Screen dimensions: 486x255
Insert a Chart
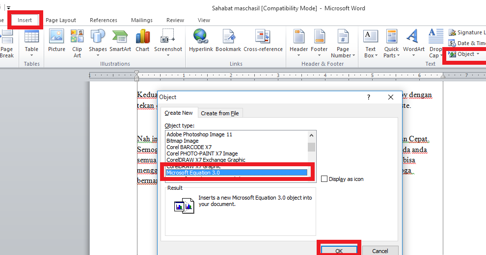click(142, 40)
